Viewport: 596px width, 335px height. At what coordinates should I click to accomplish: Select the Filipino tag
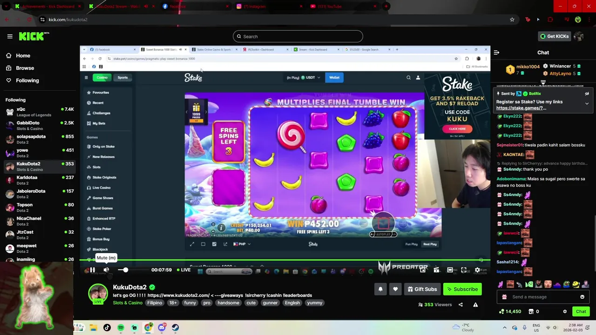(x=155, y=303)
